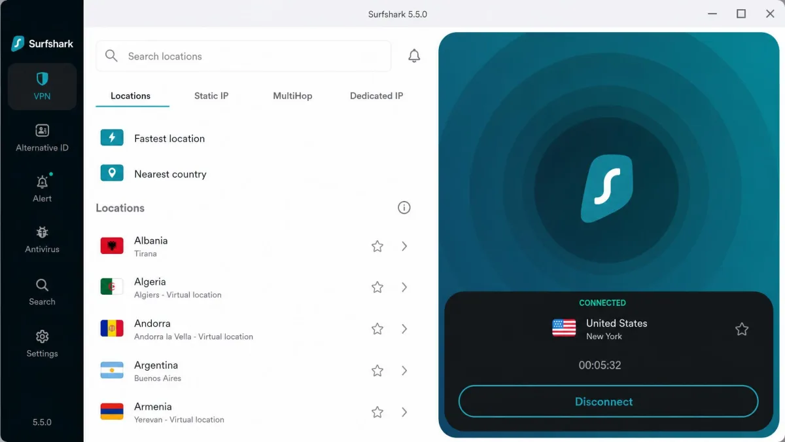
Task: Click the Albania flag icon
Action: (x=112, y=246)
